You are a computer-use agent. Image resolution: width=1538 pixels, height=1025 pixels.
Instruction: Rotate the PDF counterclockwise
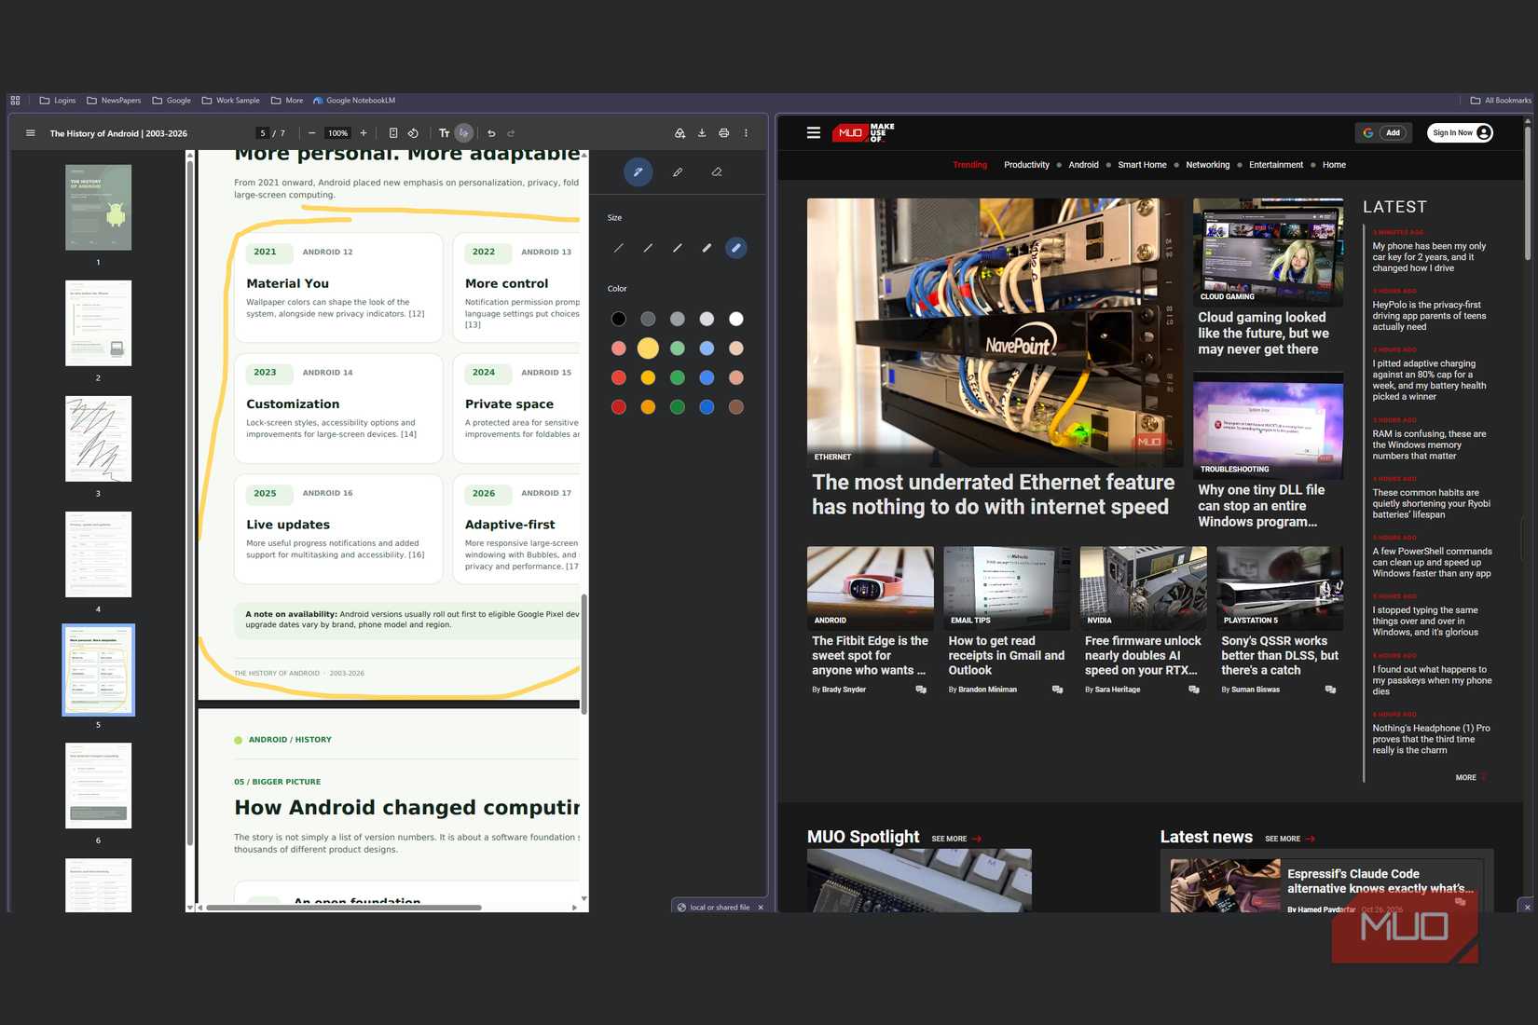tap(413, 133)
